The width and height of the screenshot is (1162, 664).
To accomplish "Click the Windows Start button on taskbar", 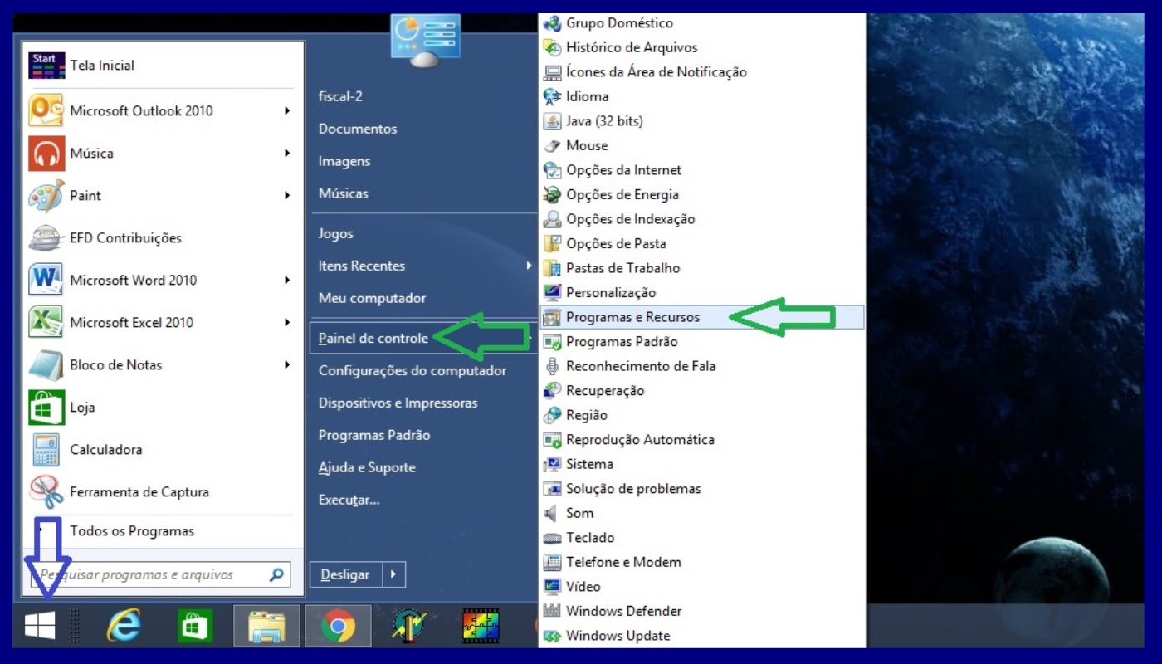I will (x=40, y=625).
